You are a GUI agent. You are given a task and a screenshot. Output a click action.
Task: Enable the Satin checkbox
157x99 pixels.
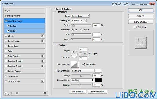6,51
